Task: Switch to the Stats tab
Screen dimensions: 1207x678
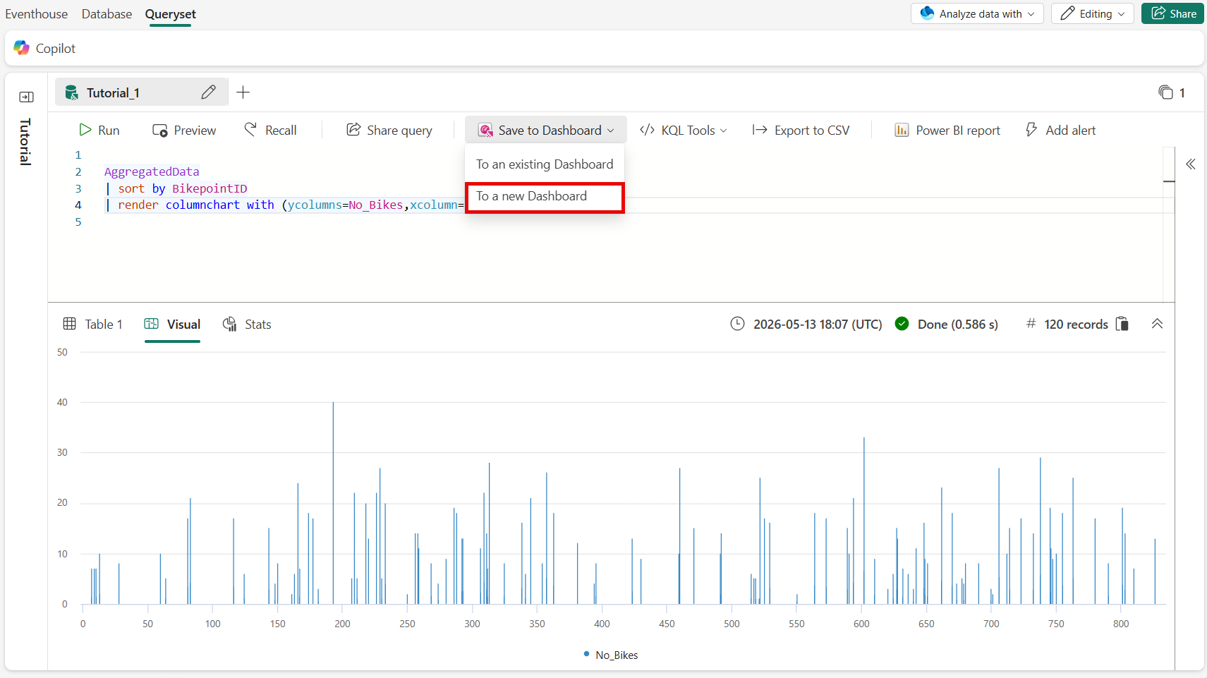Action: (x=247, y=325)
